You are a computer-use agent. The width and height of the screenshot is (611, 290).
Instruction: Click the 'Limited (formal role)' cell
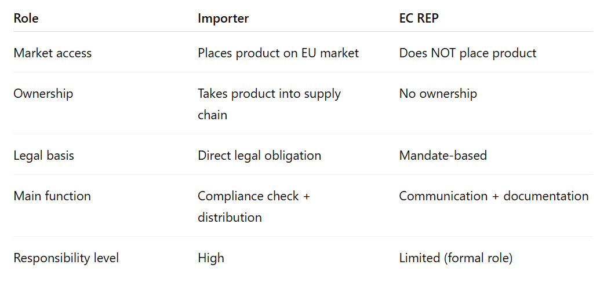tap(456, 258)
